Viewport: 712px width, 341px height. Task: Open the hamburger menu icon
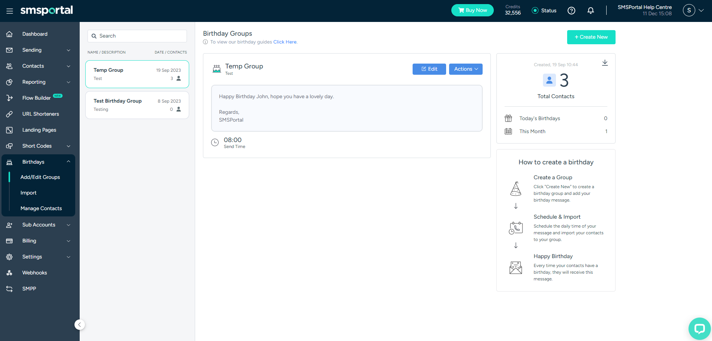pos(10,11)
